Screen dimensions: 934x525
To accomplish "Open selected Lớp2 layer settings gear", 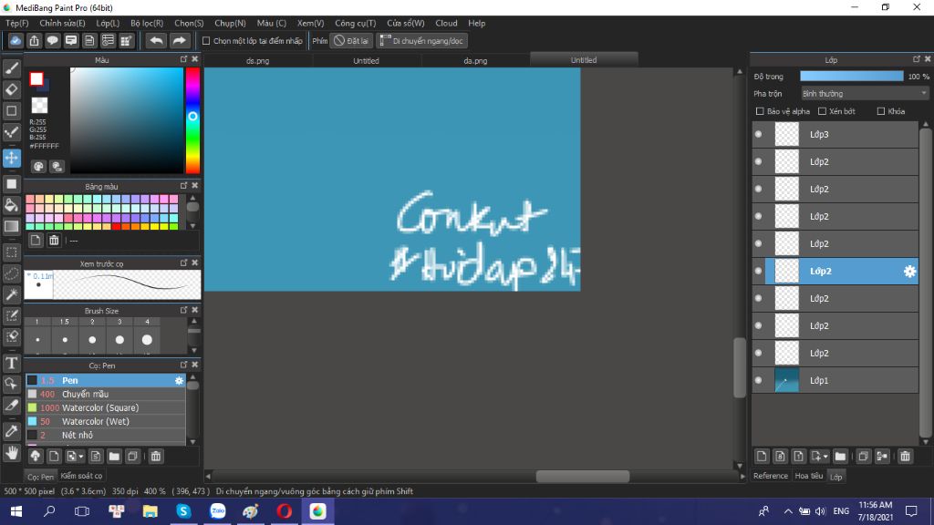I will [x=909, y=272].
